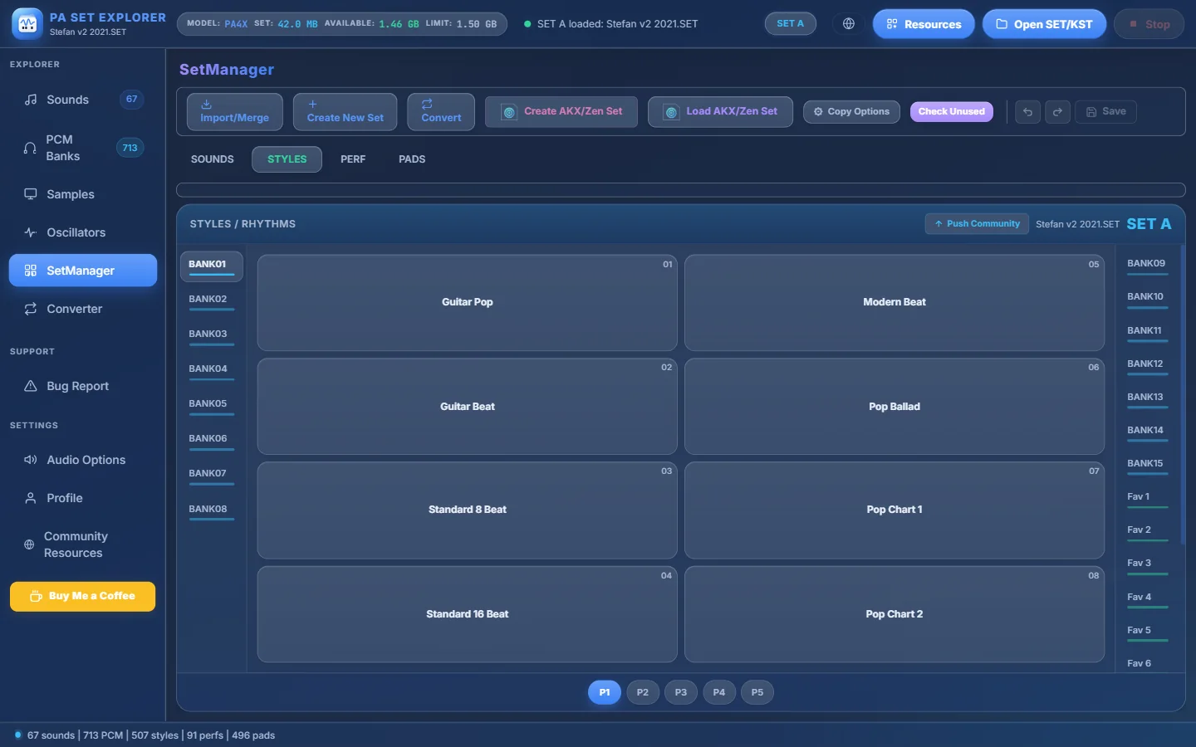Switch to the PADS tab
The width and height of the screenshot is (1196, 747).
pos(412,159)
